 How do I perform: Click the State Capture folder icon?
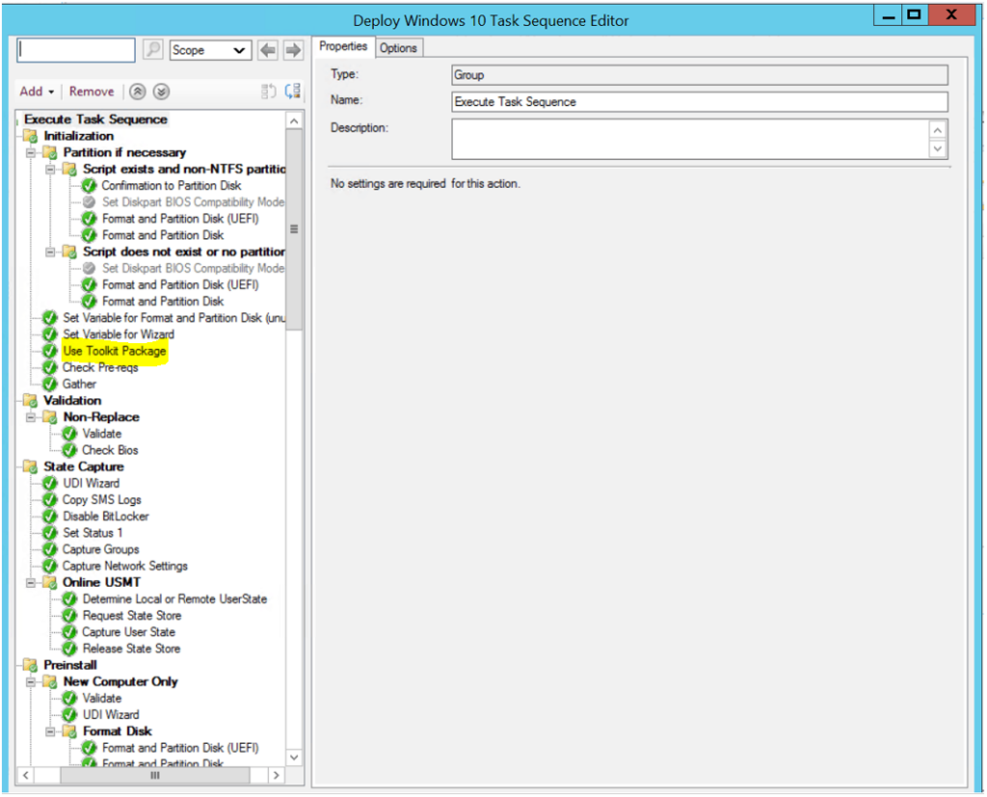coord(30,466)
